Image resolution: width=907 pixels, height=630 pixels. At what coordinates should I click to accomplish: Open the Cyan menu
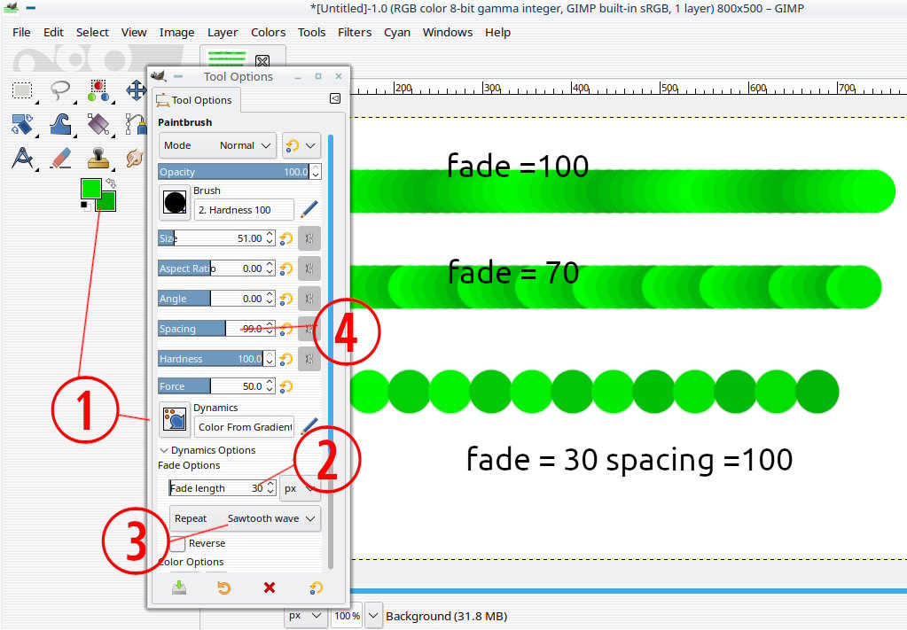[x=397, y=33]
